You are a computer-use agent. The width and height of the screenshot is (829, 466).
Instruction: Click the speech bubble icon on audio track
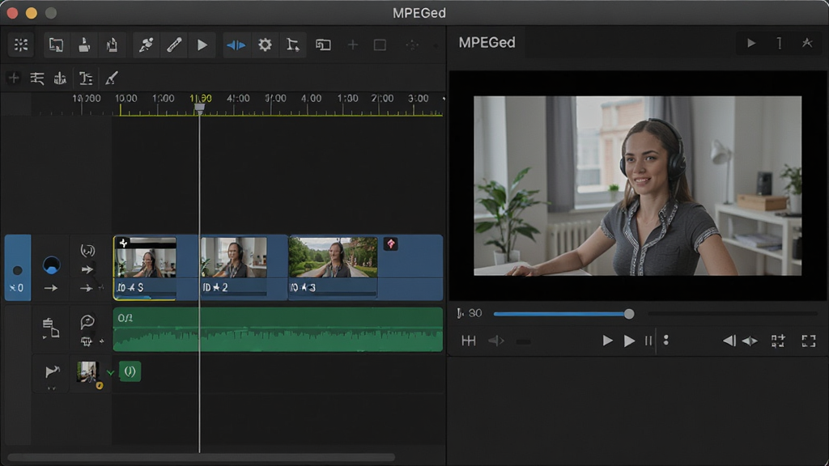87,321
